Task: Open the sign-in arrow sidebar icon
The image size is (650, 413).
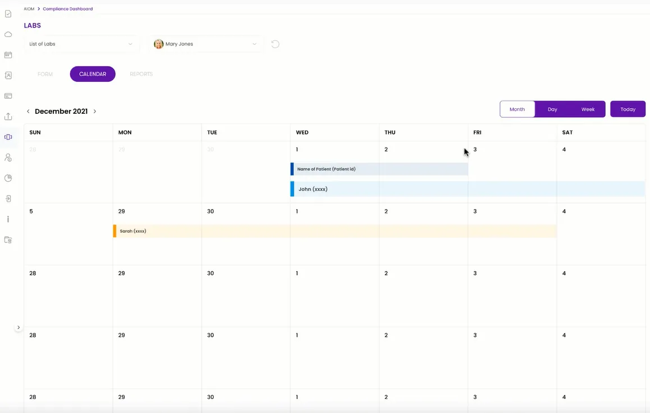Action: click(8, 198)
